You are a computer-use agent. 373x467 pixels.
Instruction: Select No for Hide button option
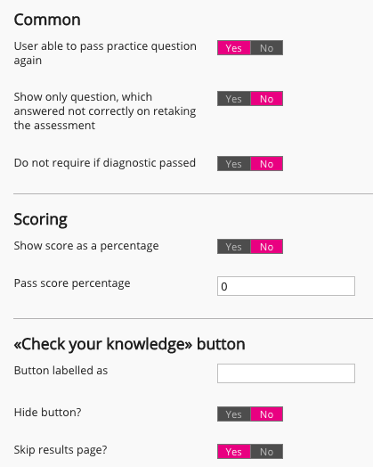[x=267, y=414]
